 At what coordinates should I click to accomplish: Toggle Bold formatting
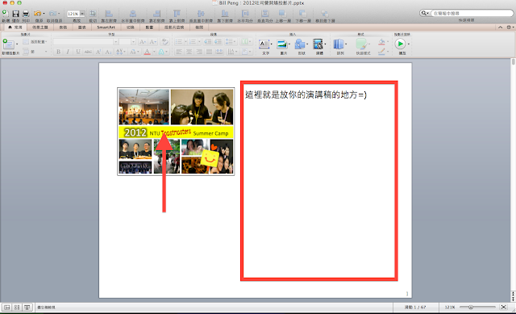(58, 52)
